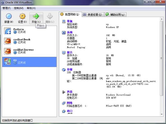Click the 远程桌面服务 label
Screen dimensions: 166x124
(x=75, y=64)
